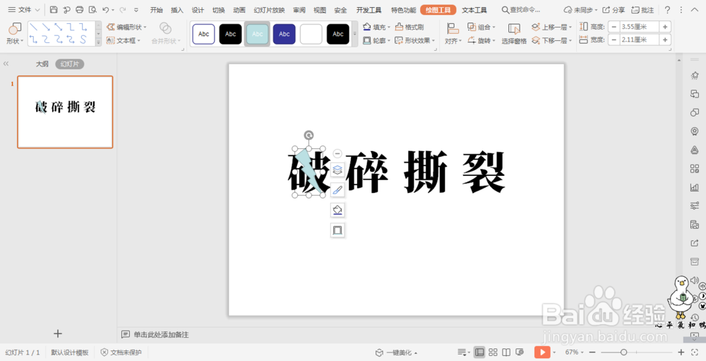Click the 分享 share button
This screenshot has height=361, width=706.
[614, 9]
